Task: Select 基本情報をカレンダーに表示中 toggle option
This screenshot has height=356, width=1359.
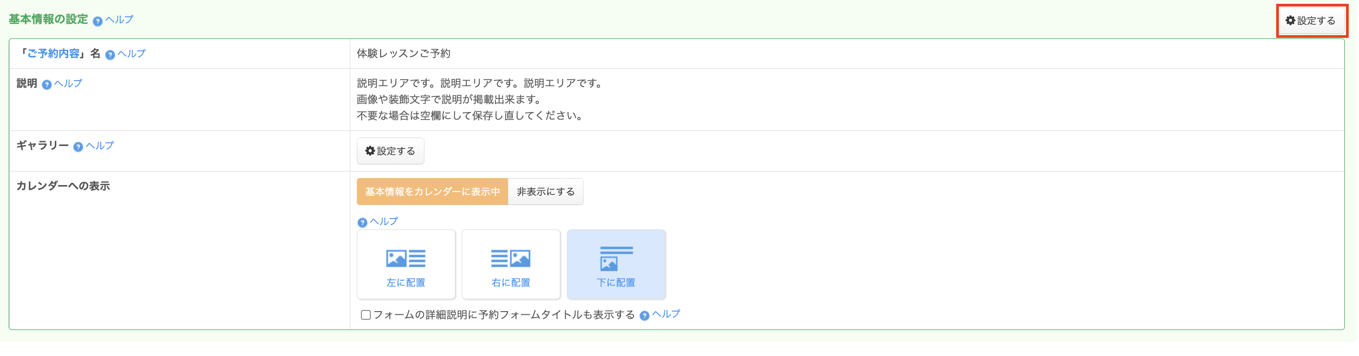Action: tap(432, 192)
